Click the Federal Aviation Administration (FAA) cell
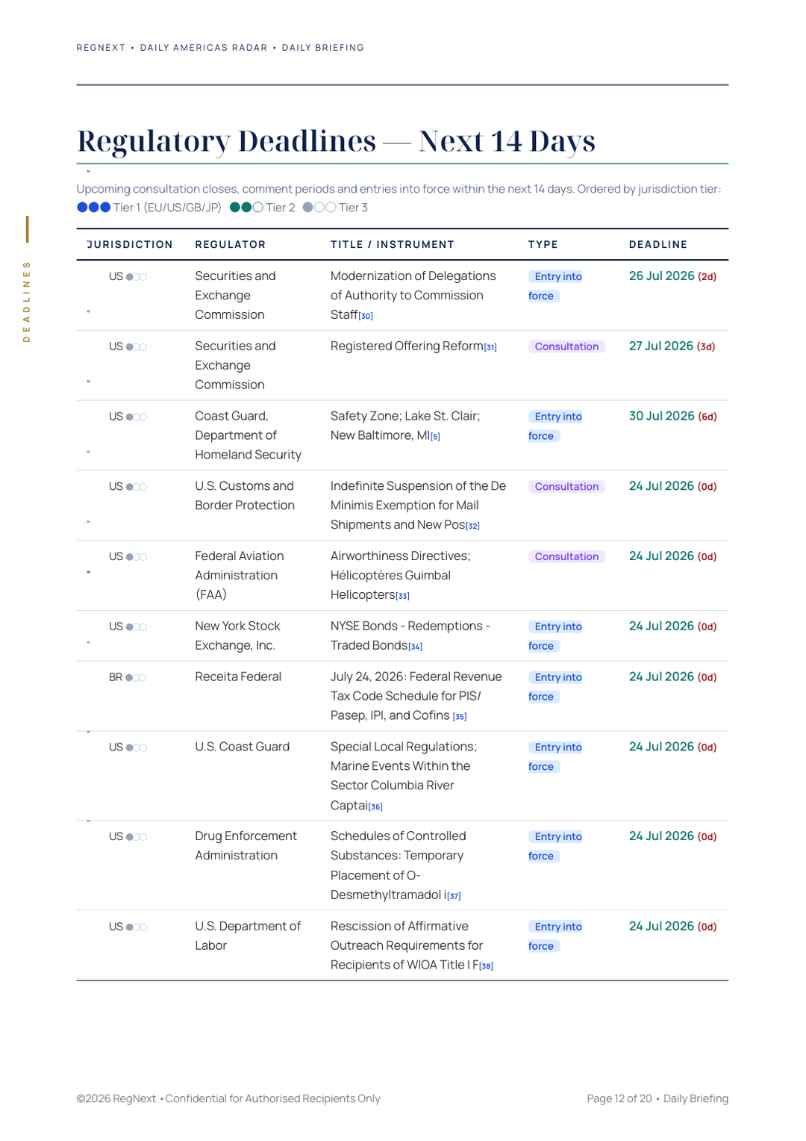The image size is (806, 1141). [240, 576]
